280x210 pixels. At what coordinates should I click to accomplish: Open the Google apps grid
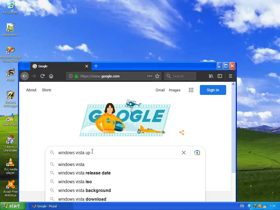[191, 90]
